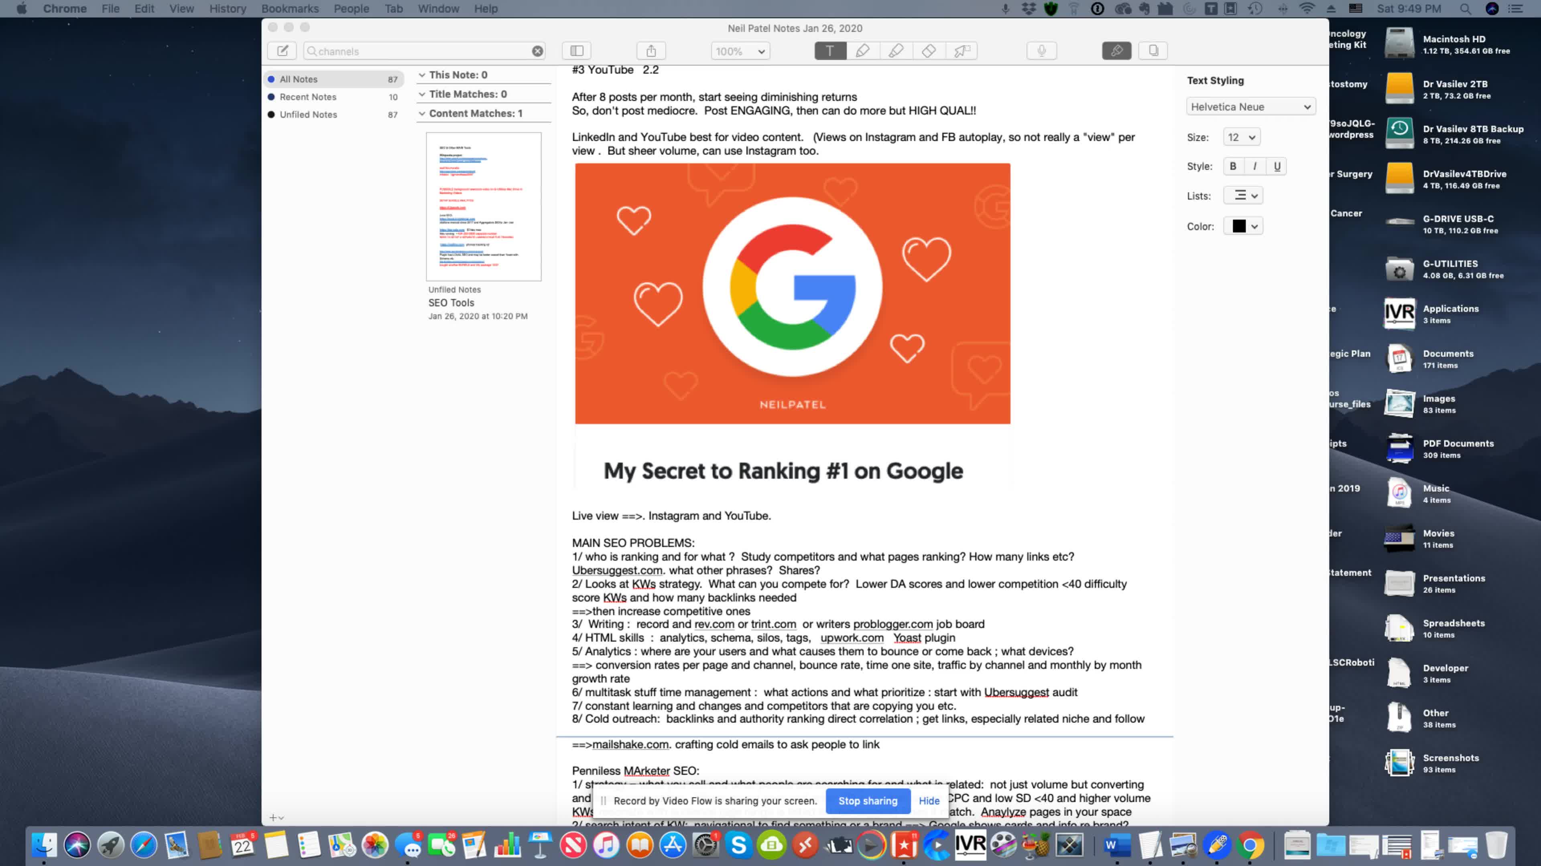Image resolution: width=1541 pixels, height=866 pixels.
Task: Open the problogger.com link
Action: point(892,624)
